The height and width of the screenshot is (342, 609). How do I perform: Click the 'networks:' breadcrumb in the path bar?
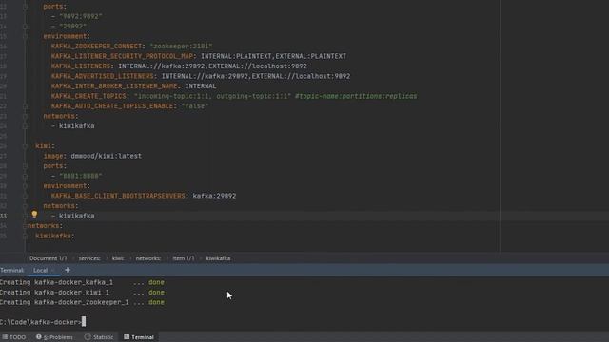[148, 258]
